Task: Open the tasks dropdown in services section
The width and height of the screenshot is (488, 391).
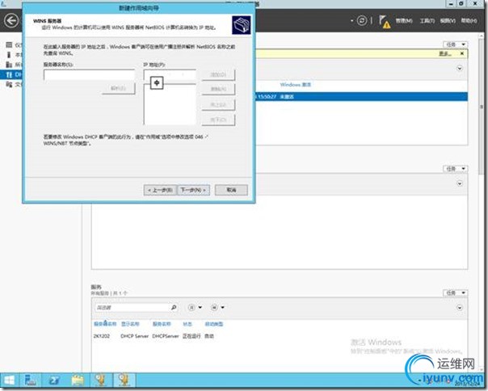Action: coord(456,293)
